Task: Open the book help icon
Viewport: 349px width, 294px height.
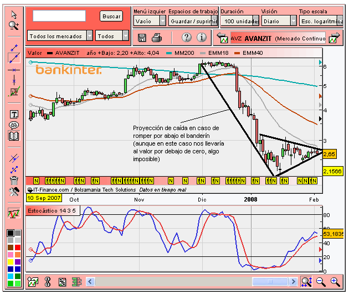Action: [14, 136]
